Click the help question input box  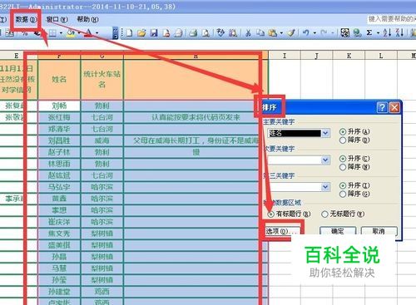click(x=391, y=19)
